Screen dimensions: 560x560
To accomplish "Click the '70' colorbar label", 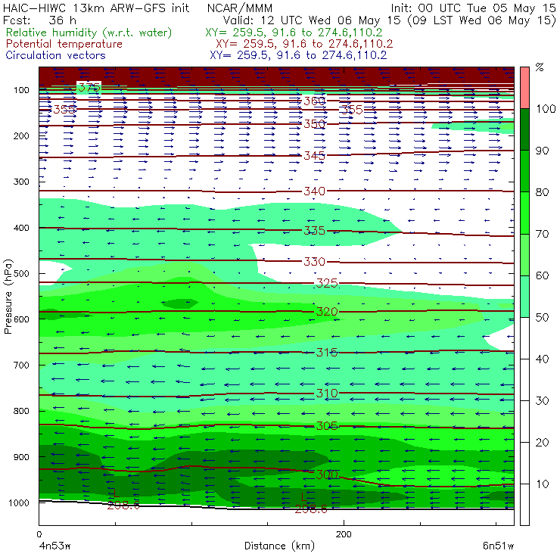I will [542, 234].
